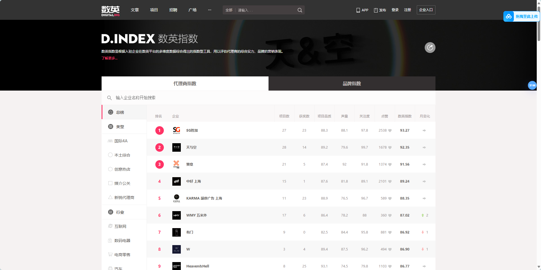Sort by 项目品质 column header
Viewport: 541px width, 270px height.
324,116
